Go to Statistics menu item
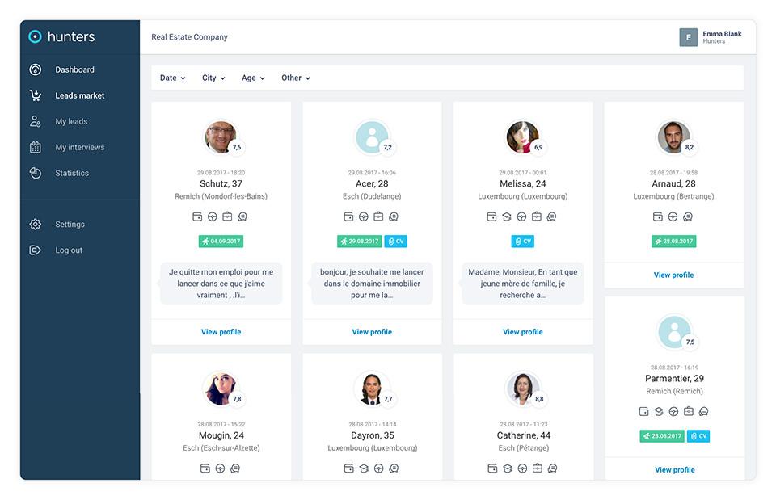776x500 pixels. coord(72,173)
